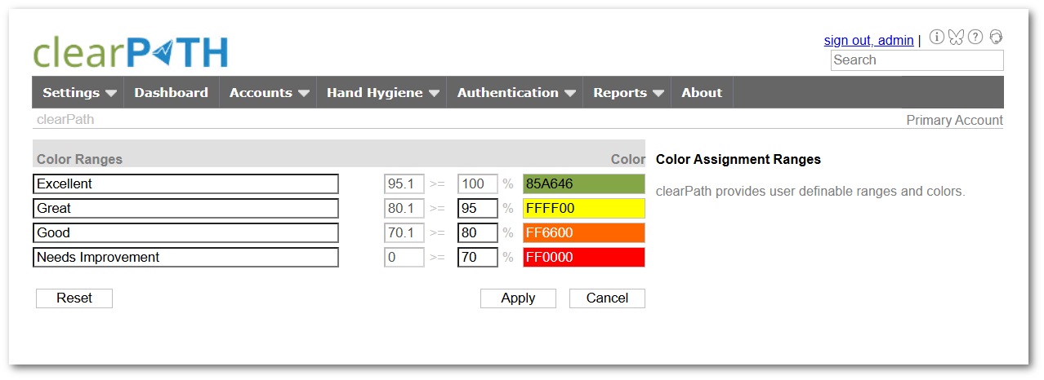Image resolution: width=1044 pixels, height=380 pixels.
Task: Click the Primary Account label
Action: pos(954,120)
